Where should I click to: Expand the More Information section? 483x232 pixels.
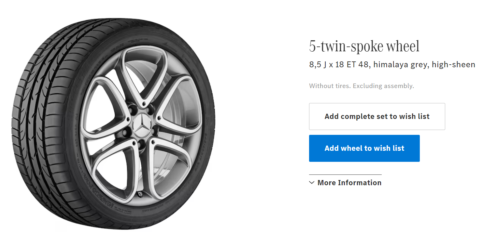tap(349, 183)
